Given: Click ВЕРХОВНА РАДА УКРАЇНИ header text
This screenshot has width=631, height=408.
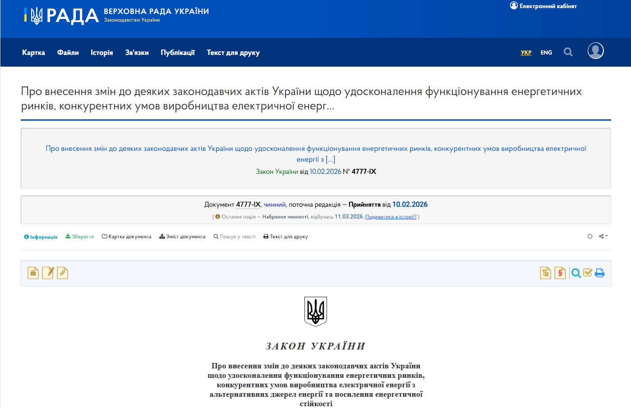Looking at the screenshot, I should click(x=157, y=11).
